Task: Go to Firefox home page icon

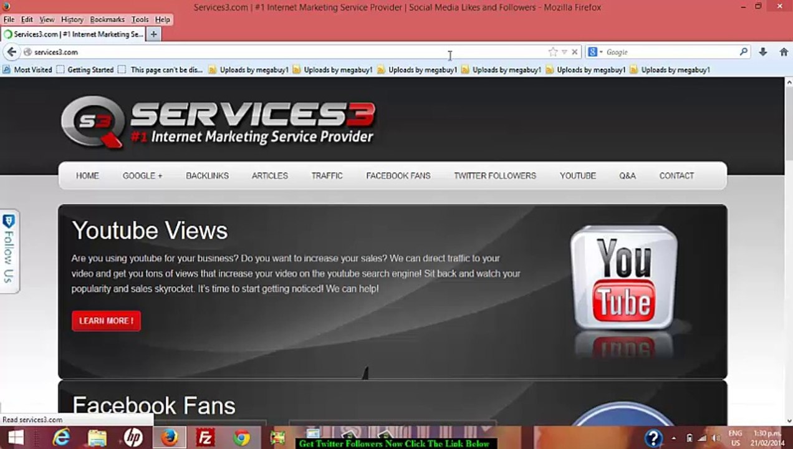Action: 784,52
